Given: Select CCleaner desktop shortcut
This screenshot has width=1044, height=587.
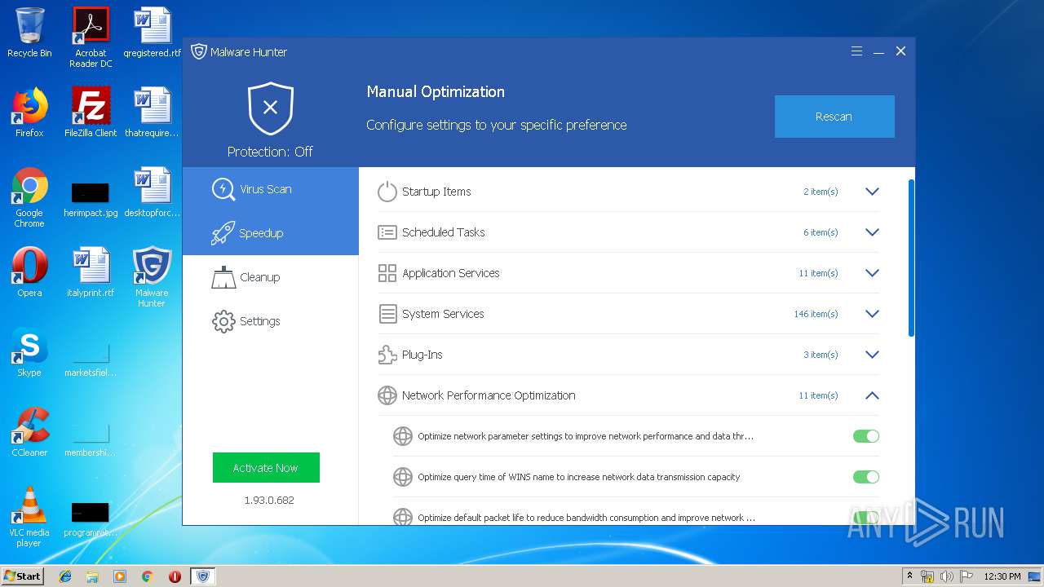Looking at the screenshot, I should pyautogui.click(x=29, y=432).
